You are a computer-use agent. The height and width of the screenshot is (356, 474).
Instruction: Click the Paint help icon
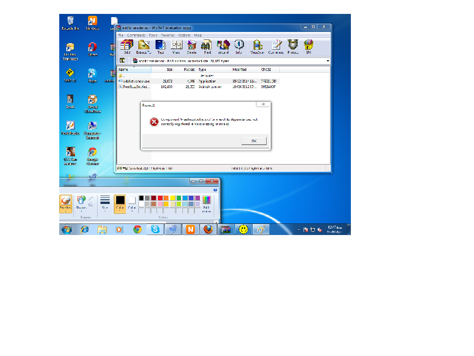click(x=215, y=190)
